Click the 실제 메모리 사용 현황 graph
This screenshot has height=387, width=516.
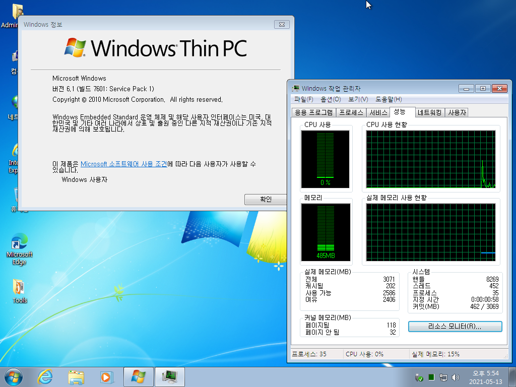click(x=430, y=232)
